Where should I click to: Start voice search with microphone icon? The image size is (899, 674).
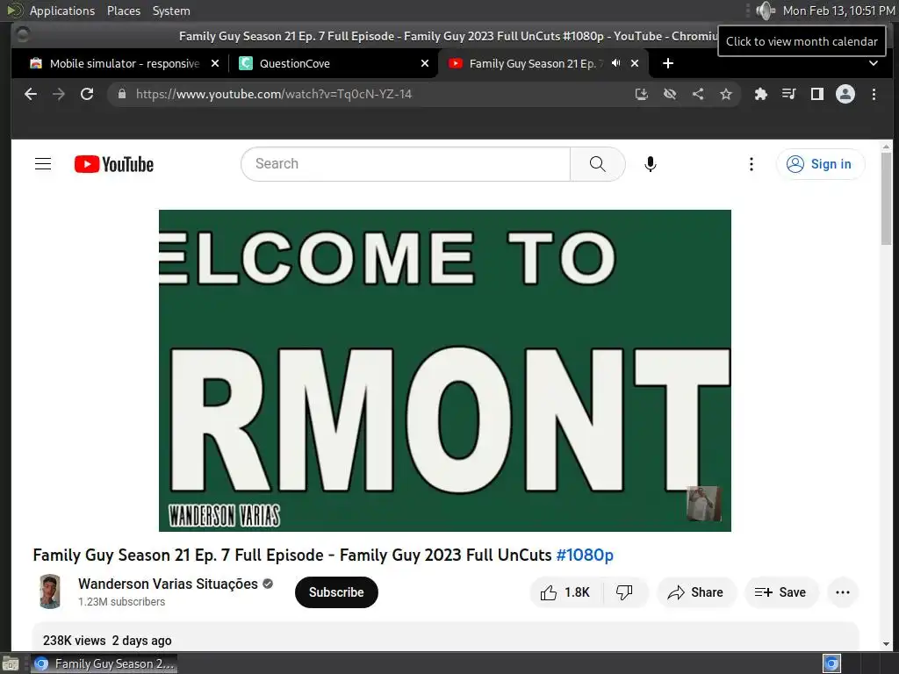coord(651,164)
